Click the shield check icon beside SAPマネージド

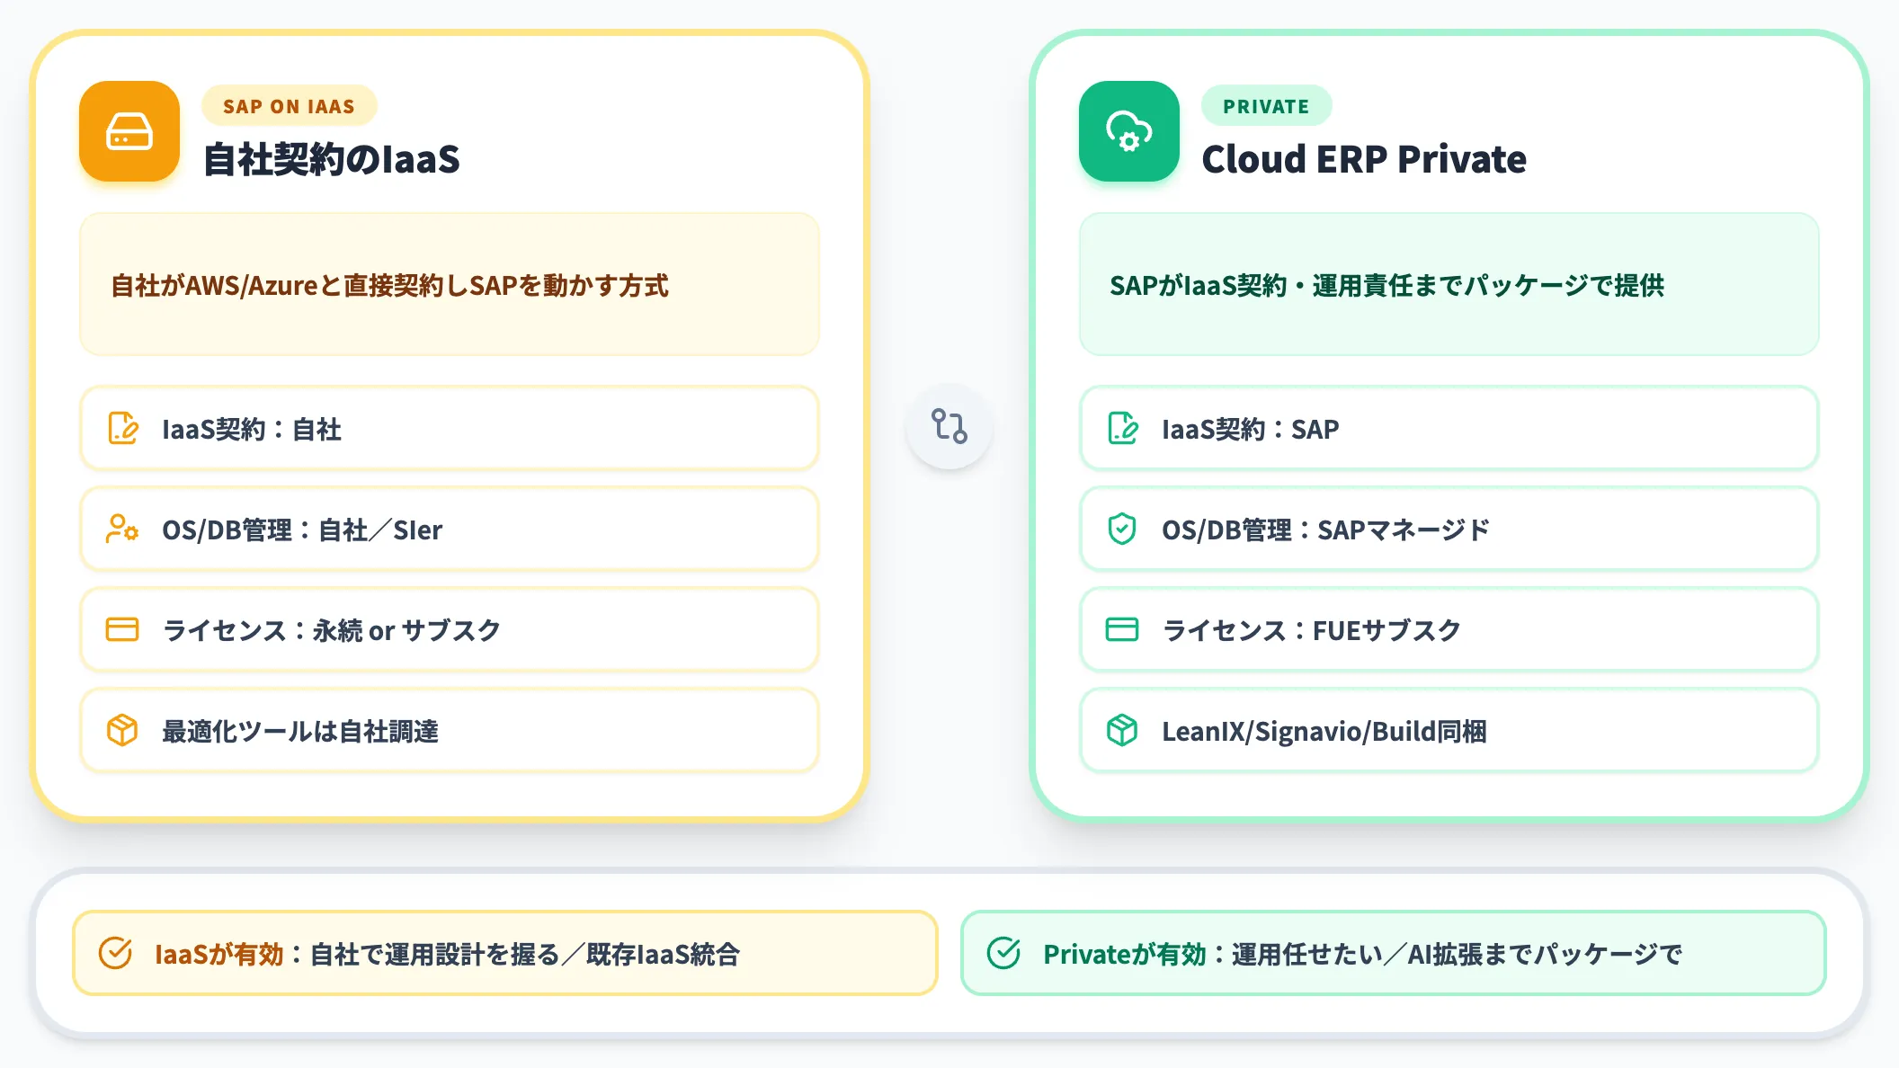click(1122, 529)
